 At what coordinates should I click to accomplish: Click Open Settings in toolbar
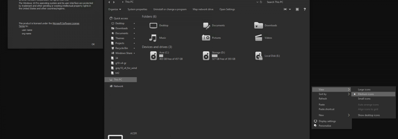point(227,9)
